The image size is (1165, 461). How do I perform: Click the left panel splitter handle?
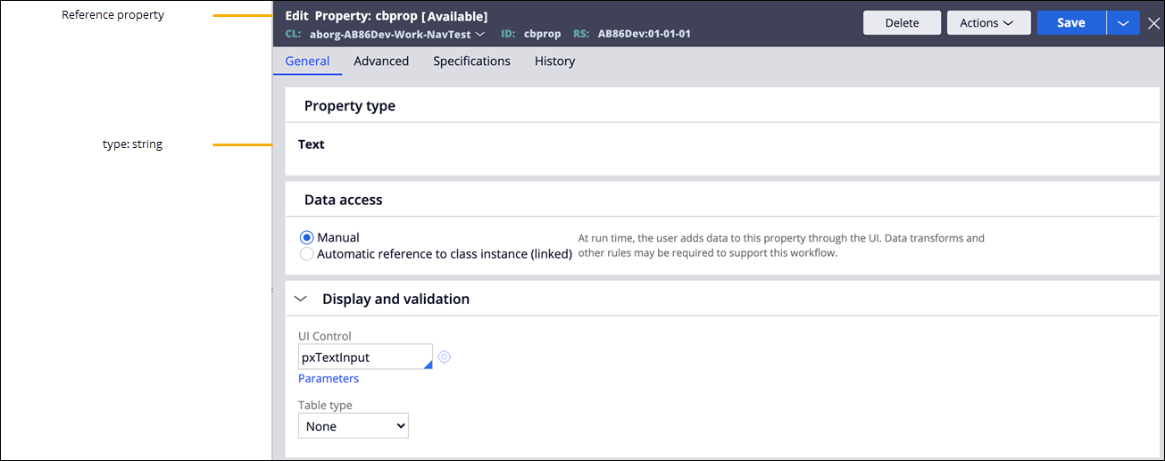pos(271,290)
